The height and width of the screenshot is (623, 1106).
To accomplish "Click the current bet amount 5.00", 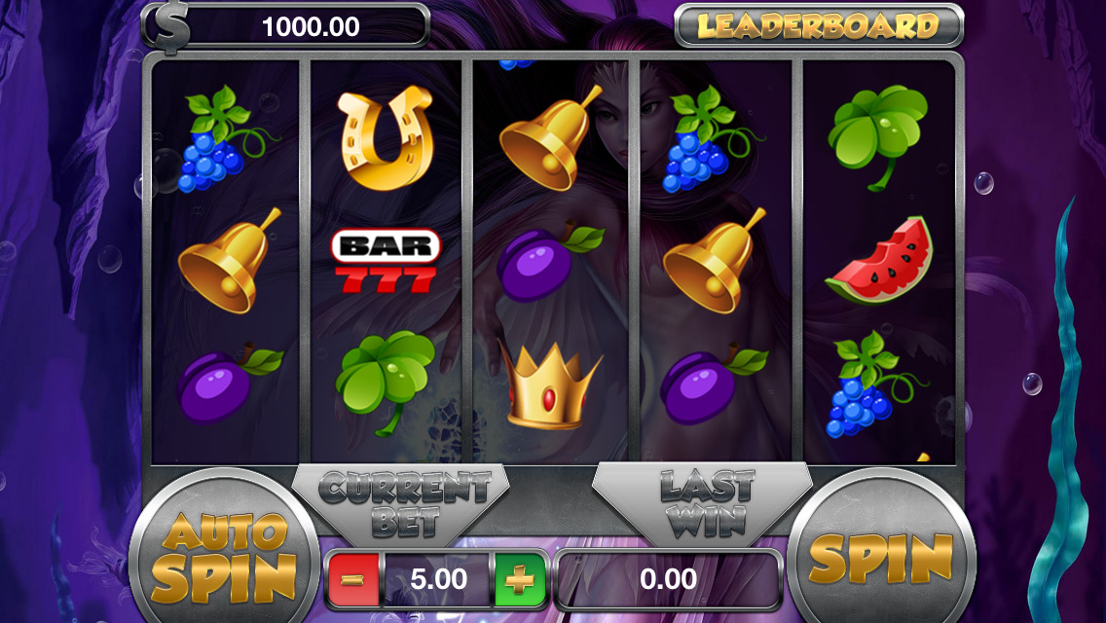I will pos(438,579).
